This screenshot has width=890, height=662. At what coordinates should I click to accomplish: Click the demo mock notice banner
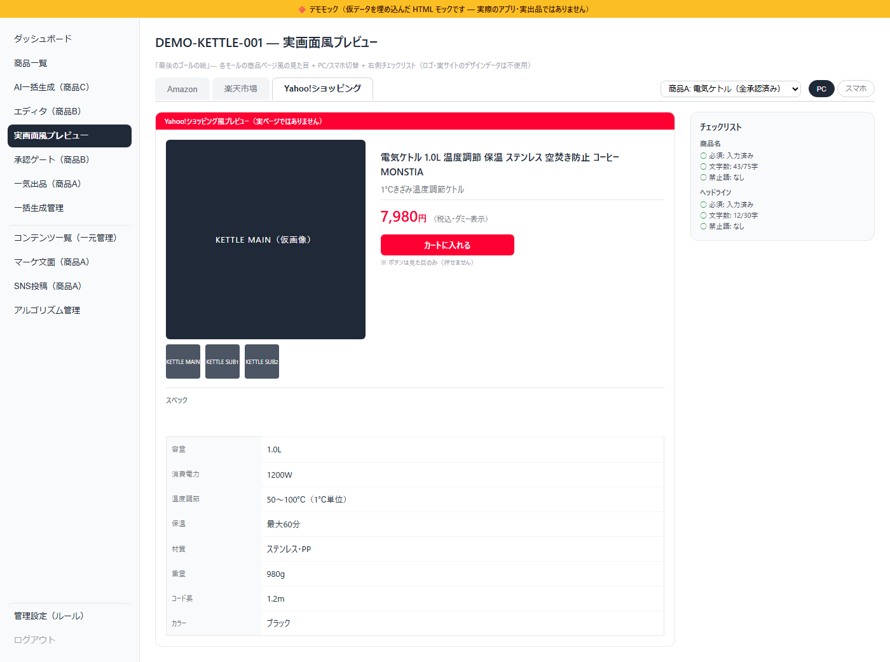pyautogui.click(x=445, y=9)
